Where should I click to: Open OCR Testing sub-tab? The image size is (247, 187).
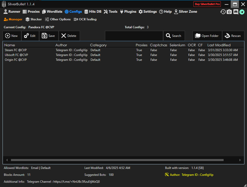(85, 19)
